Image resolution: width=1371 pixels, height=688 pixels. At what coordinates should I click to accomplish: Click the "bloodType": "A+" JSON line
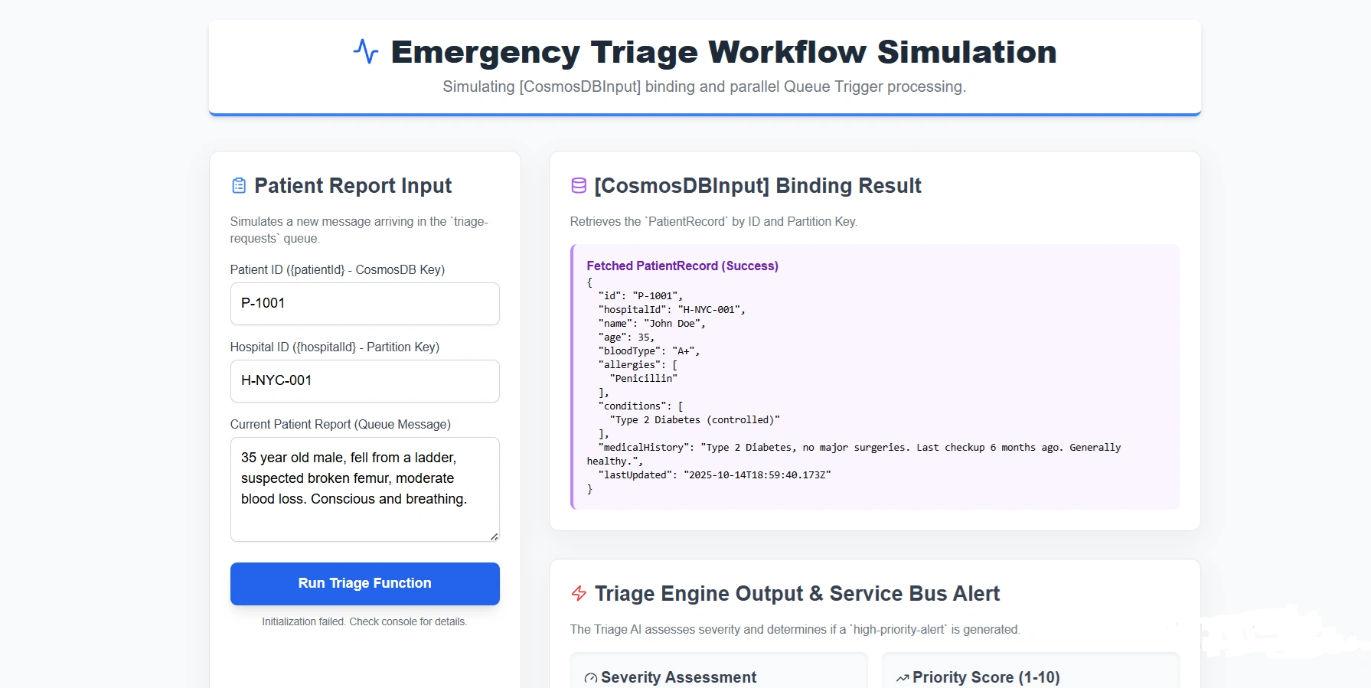pyautogui.click(x=648, y=351)
